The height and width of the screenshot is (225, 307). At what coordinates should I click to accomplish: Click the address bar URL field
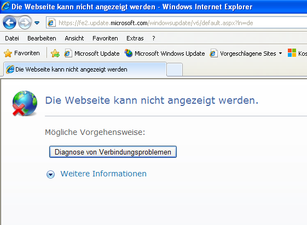coord(176,23)
